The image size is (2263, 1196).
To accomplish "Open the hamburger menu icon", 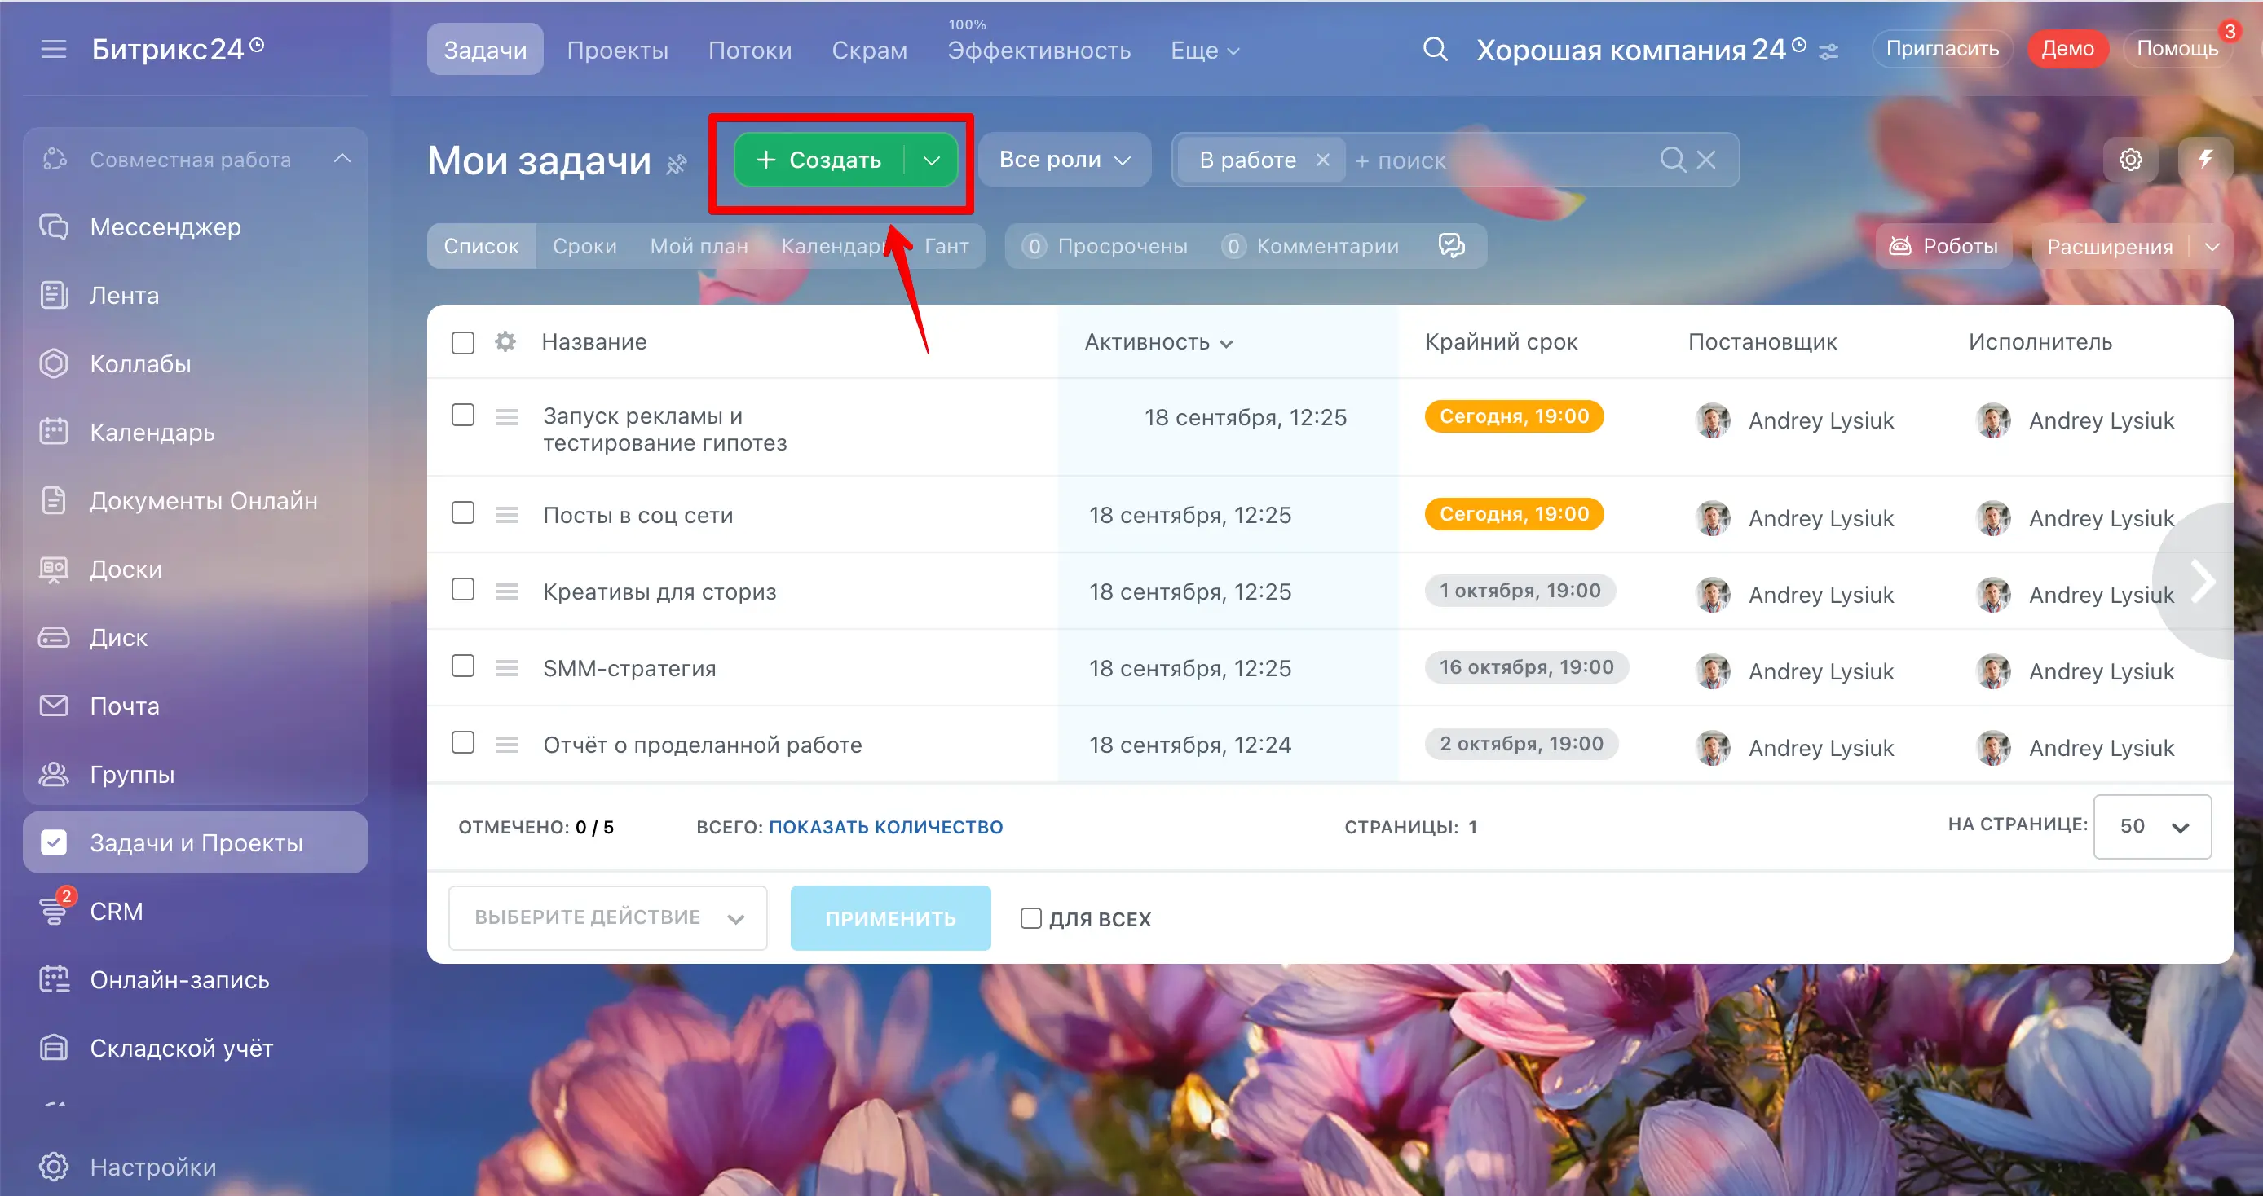I will click(x=54, y=49).
